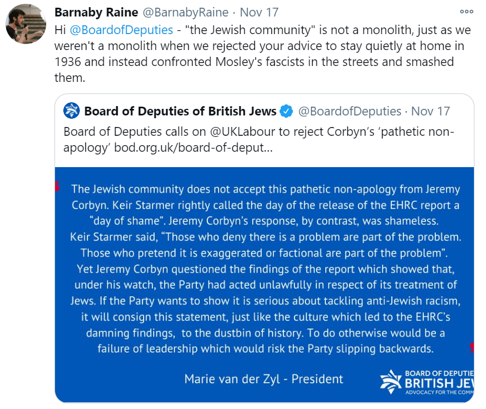Open the tweet's three-dot more options menu

click(x=466, y=12)
